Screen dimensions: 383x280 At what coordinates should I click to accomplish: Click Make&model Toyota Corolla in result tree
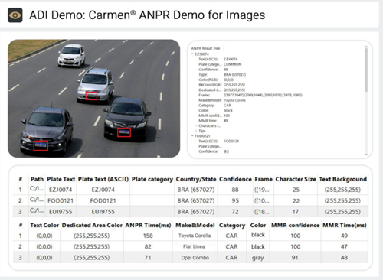tap(222, 100)
